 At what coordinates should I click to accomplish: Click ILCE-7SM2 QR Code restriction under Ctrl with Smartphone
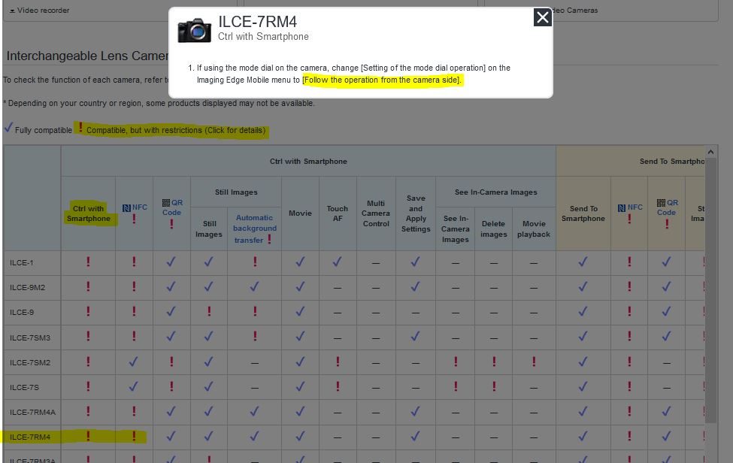pos(171,362)
